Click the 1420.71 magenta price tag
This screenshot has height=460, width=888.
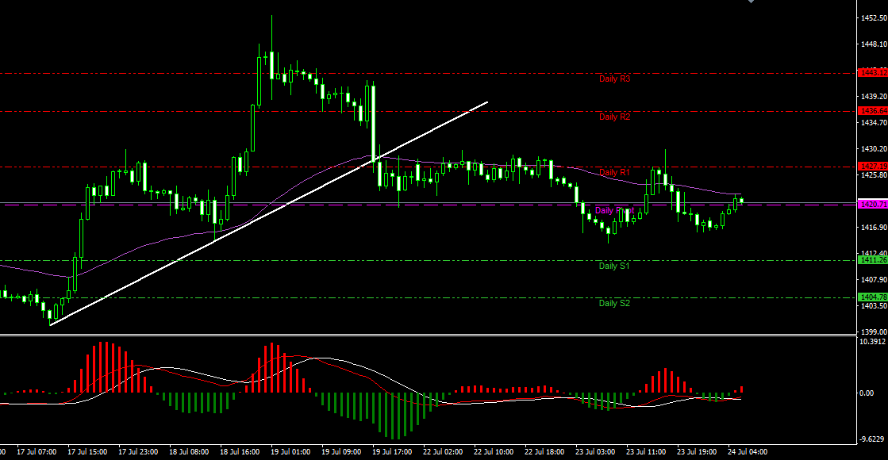tap(873, 205)
